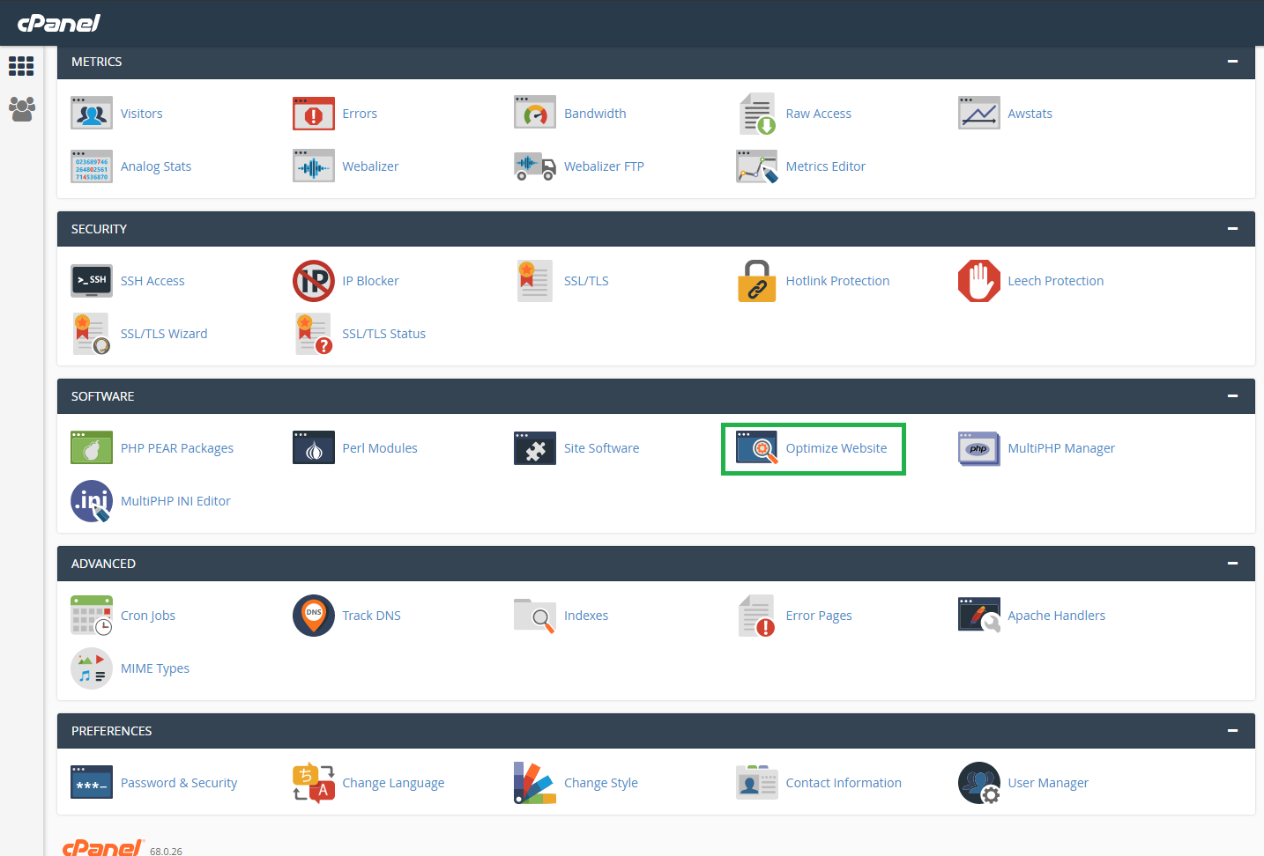This screenshot has width=1264, height=856.
Task: Open the Password & Security link
Action: click(179, 783)
